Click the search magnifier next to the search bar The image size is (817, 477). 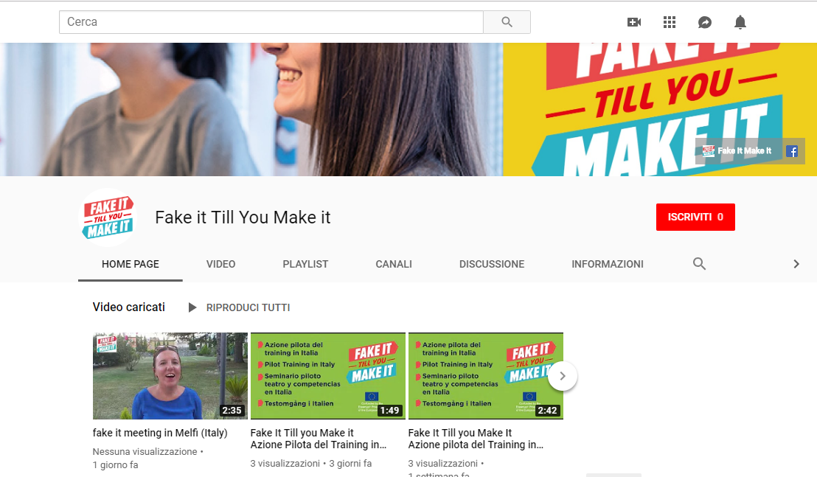click(x=507, y=22)
